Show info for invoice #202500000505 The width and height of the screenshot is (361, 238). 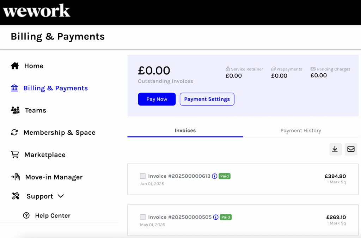[216, 217]
